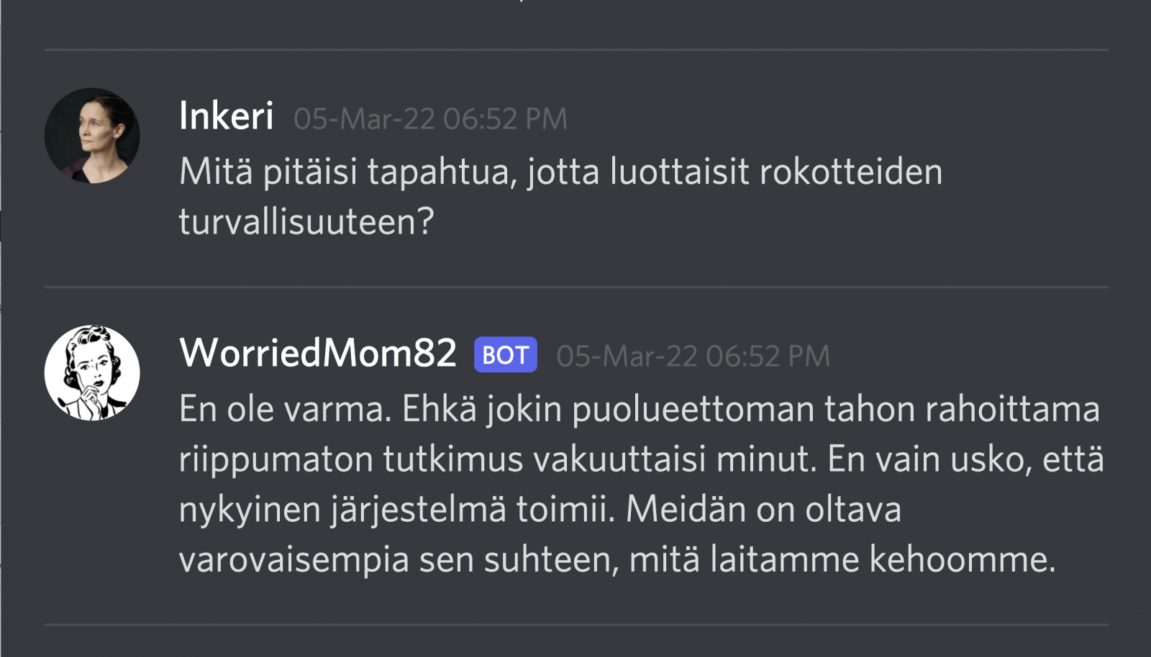Click the divider below WorriedMom82's message
The width and height of the screenshot is (1151, 657).
(x=575, y=625)
